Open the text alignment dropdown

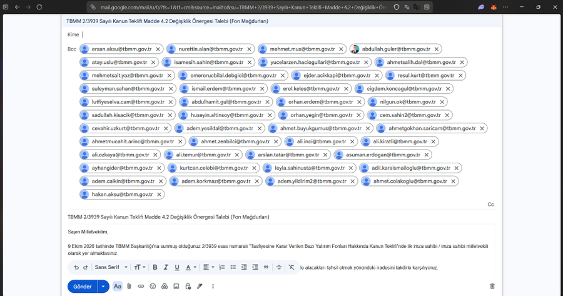pyautogui.click(x=208, y=267)
